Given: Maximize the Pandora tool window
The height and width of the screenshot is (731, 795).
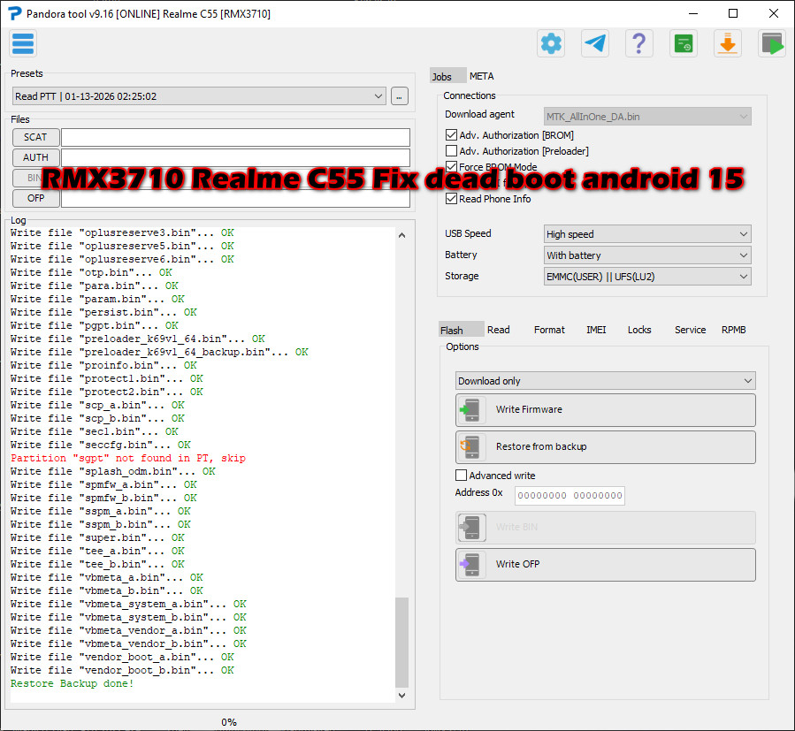Looking at the screenshot, I should coord(733,13).
